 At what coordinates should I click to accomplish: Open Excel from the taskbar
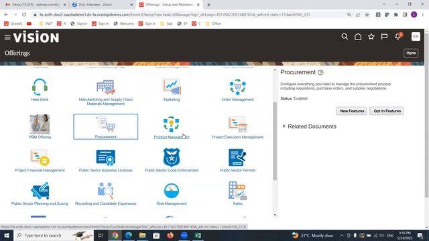[x=198, y=236]
